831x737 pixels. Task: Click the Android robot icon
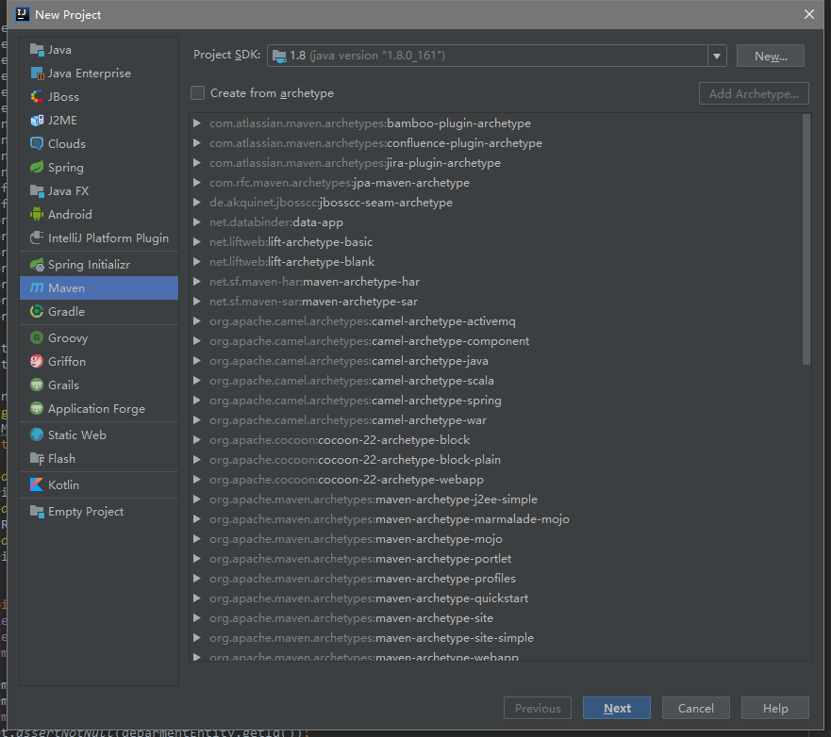[37, 215]
